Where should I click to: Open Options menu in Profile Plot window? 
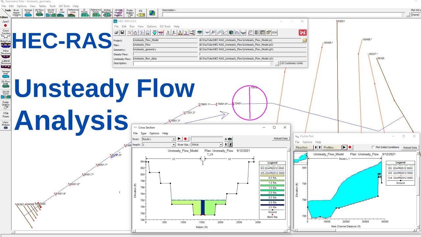pos(307,142)
